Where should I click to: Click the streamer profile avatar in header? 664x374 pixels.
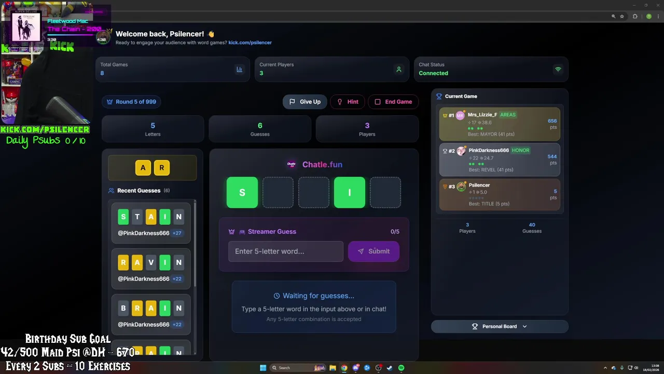click(103, 37)
